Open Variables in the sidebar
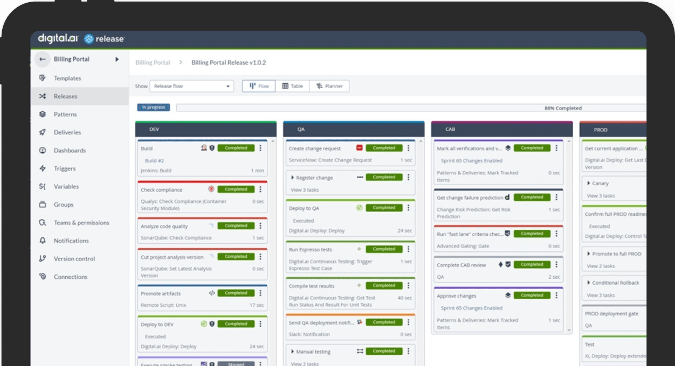The image size is (675, 366). tap(66, 187)
